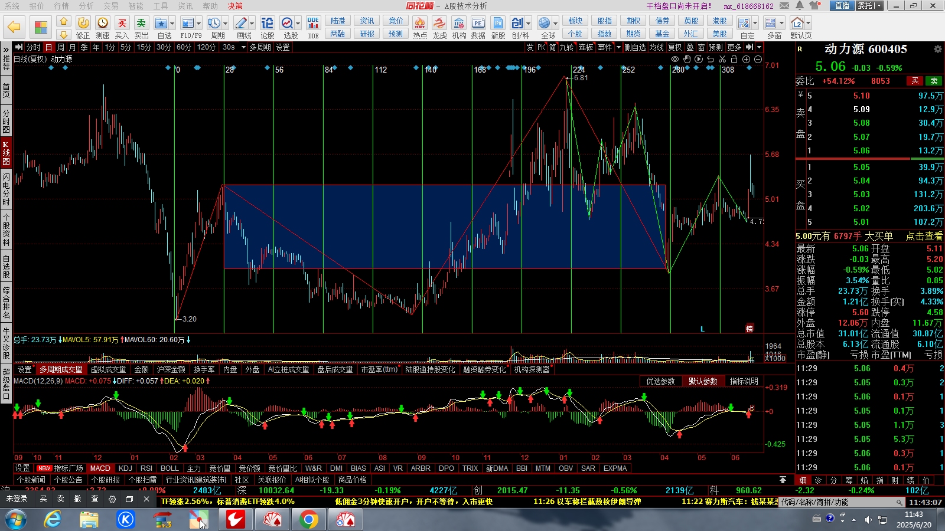The height and width of the screenshot is (531, 945).
Task: Toggle the eye visibility icon on chart
Action: tap(675, 59)
